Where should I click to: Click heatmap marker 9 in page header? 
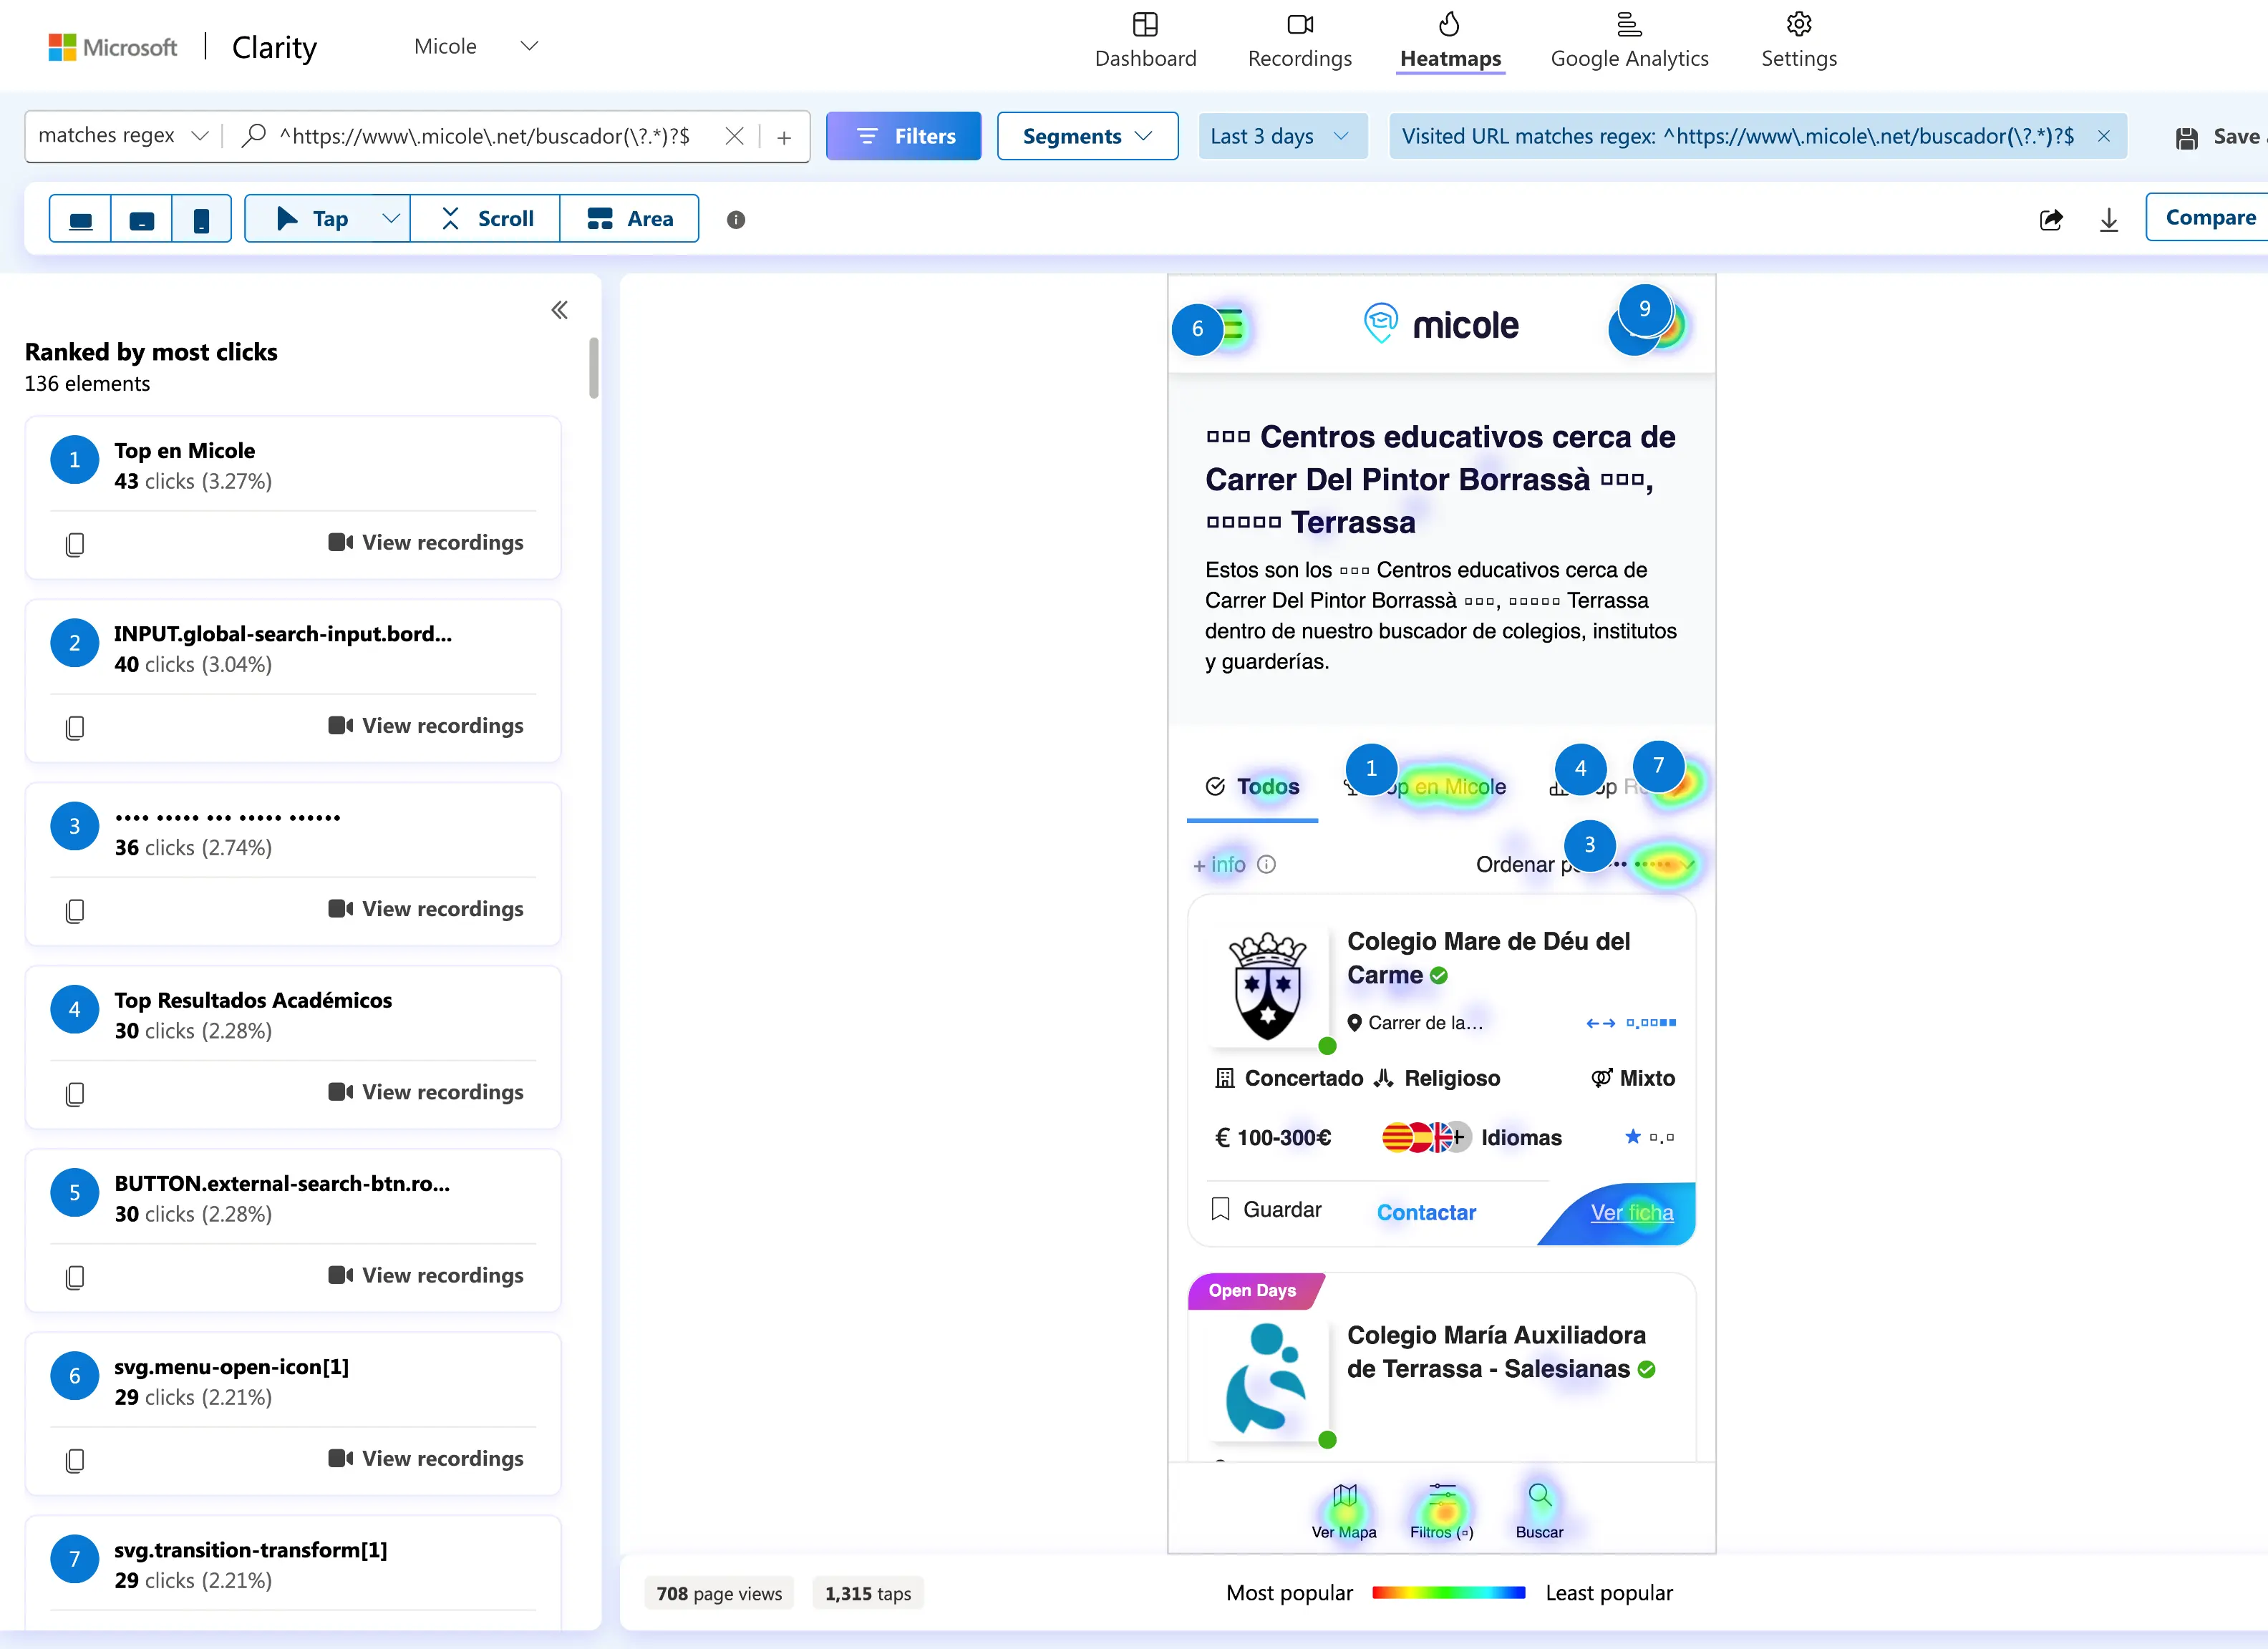coord(1644,309)
